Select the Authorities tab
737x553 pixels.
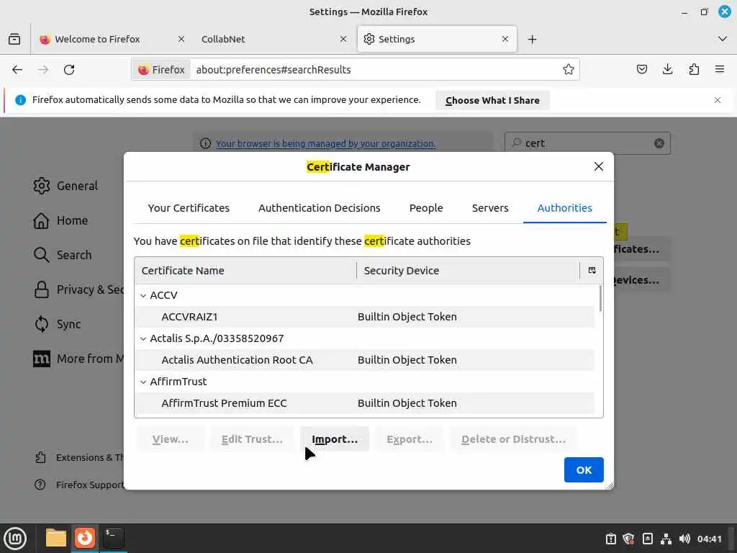point(564,208)
